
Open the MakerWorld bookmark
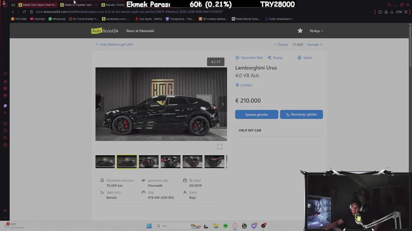tap(246, 19)
